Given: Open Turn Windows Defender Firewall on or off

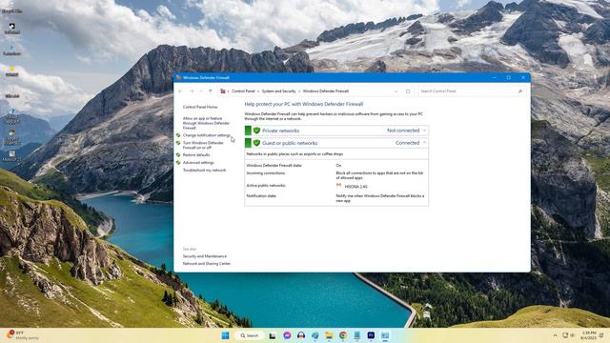Looking at the screenshot, I should pyautogui.click(x=203, y=145).
